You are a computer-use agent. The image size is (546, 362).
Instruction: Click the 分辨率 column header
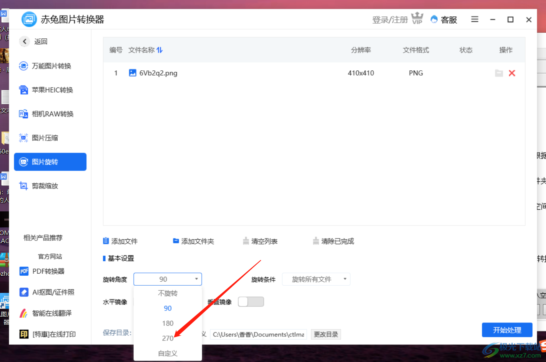(x=361, y=50)
